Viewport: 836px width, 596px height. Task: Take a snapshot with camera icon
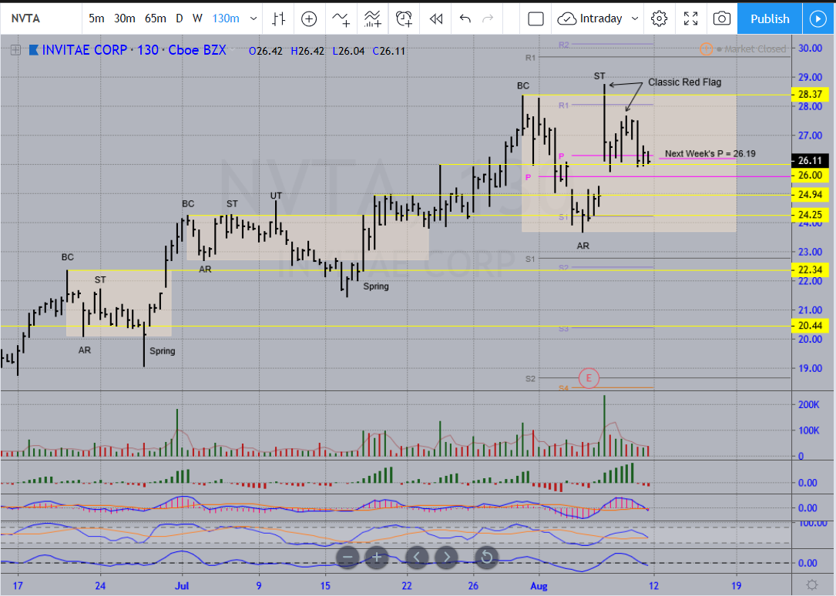click(721, 18)
